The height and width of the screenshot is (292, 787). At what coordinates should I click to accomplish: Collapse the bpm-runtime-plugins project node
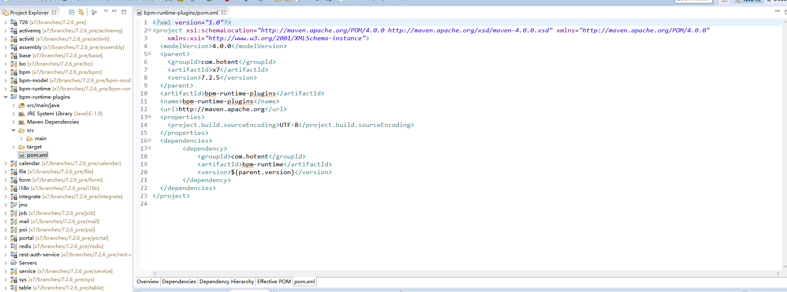pos(5,97)
